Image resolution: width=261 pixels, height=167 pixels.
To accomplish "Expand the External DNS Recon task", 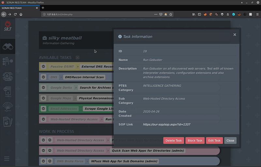I will (x=43, y=66).
